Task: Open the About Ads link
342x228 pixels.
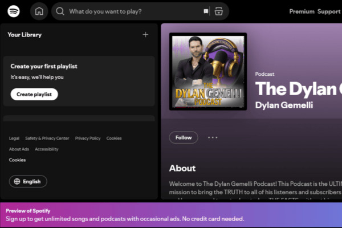Action: point(19,149)
